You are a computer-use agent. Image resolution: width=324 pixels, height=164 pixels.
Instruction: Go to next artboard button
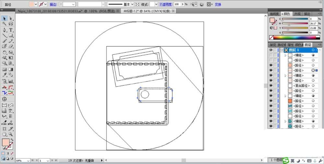pos(52,160)
